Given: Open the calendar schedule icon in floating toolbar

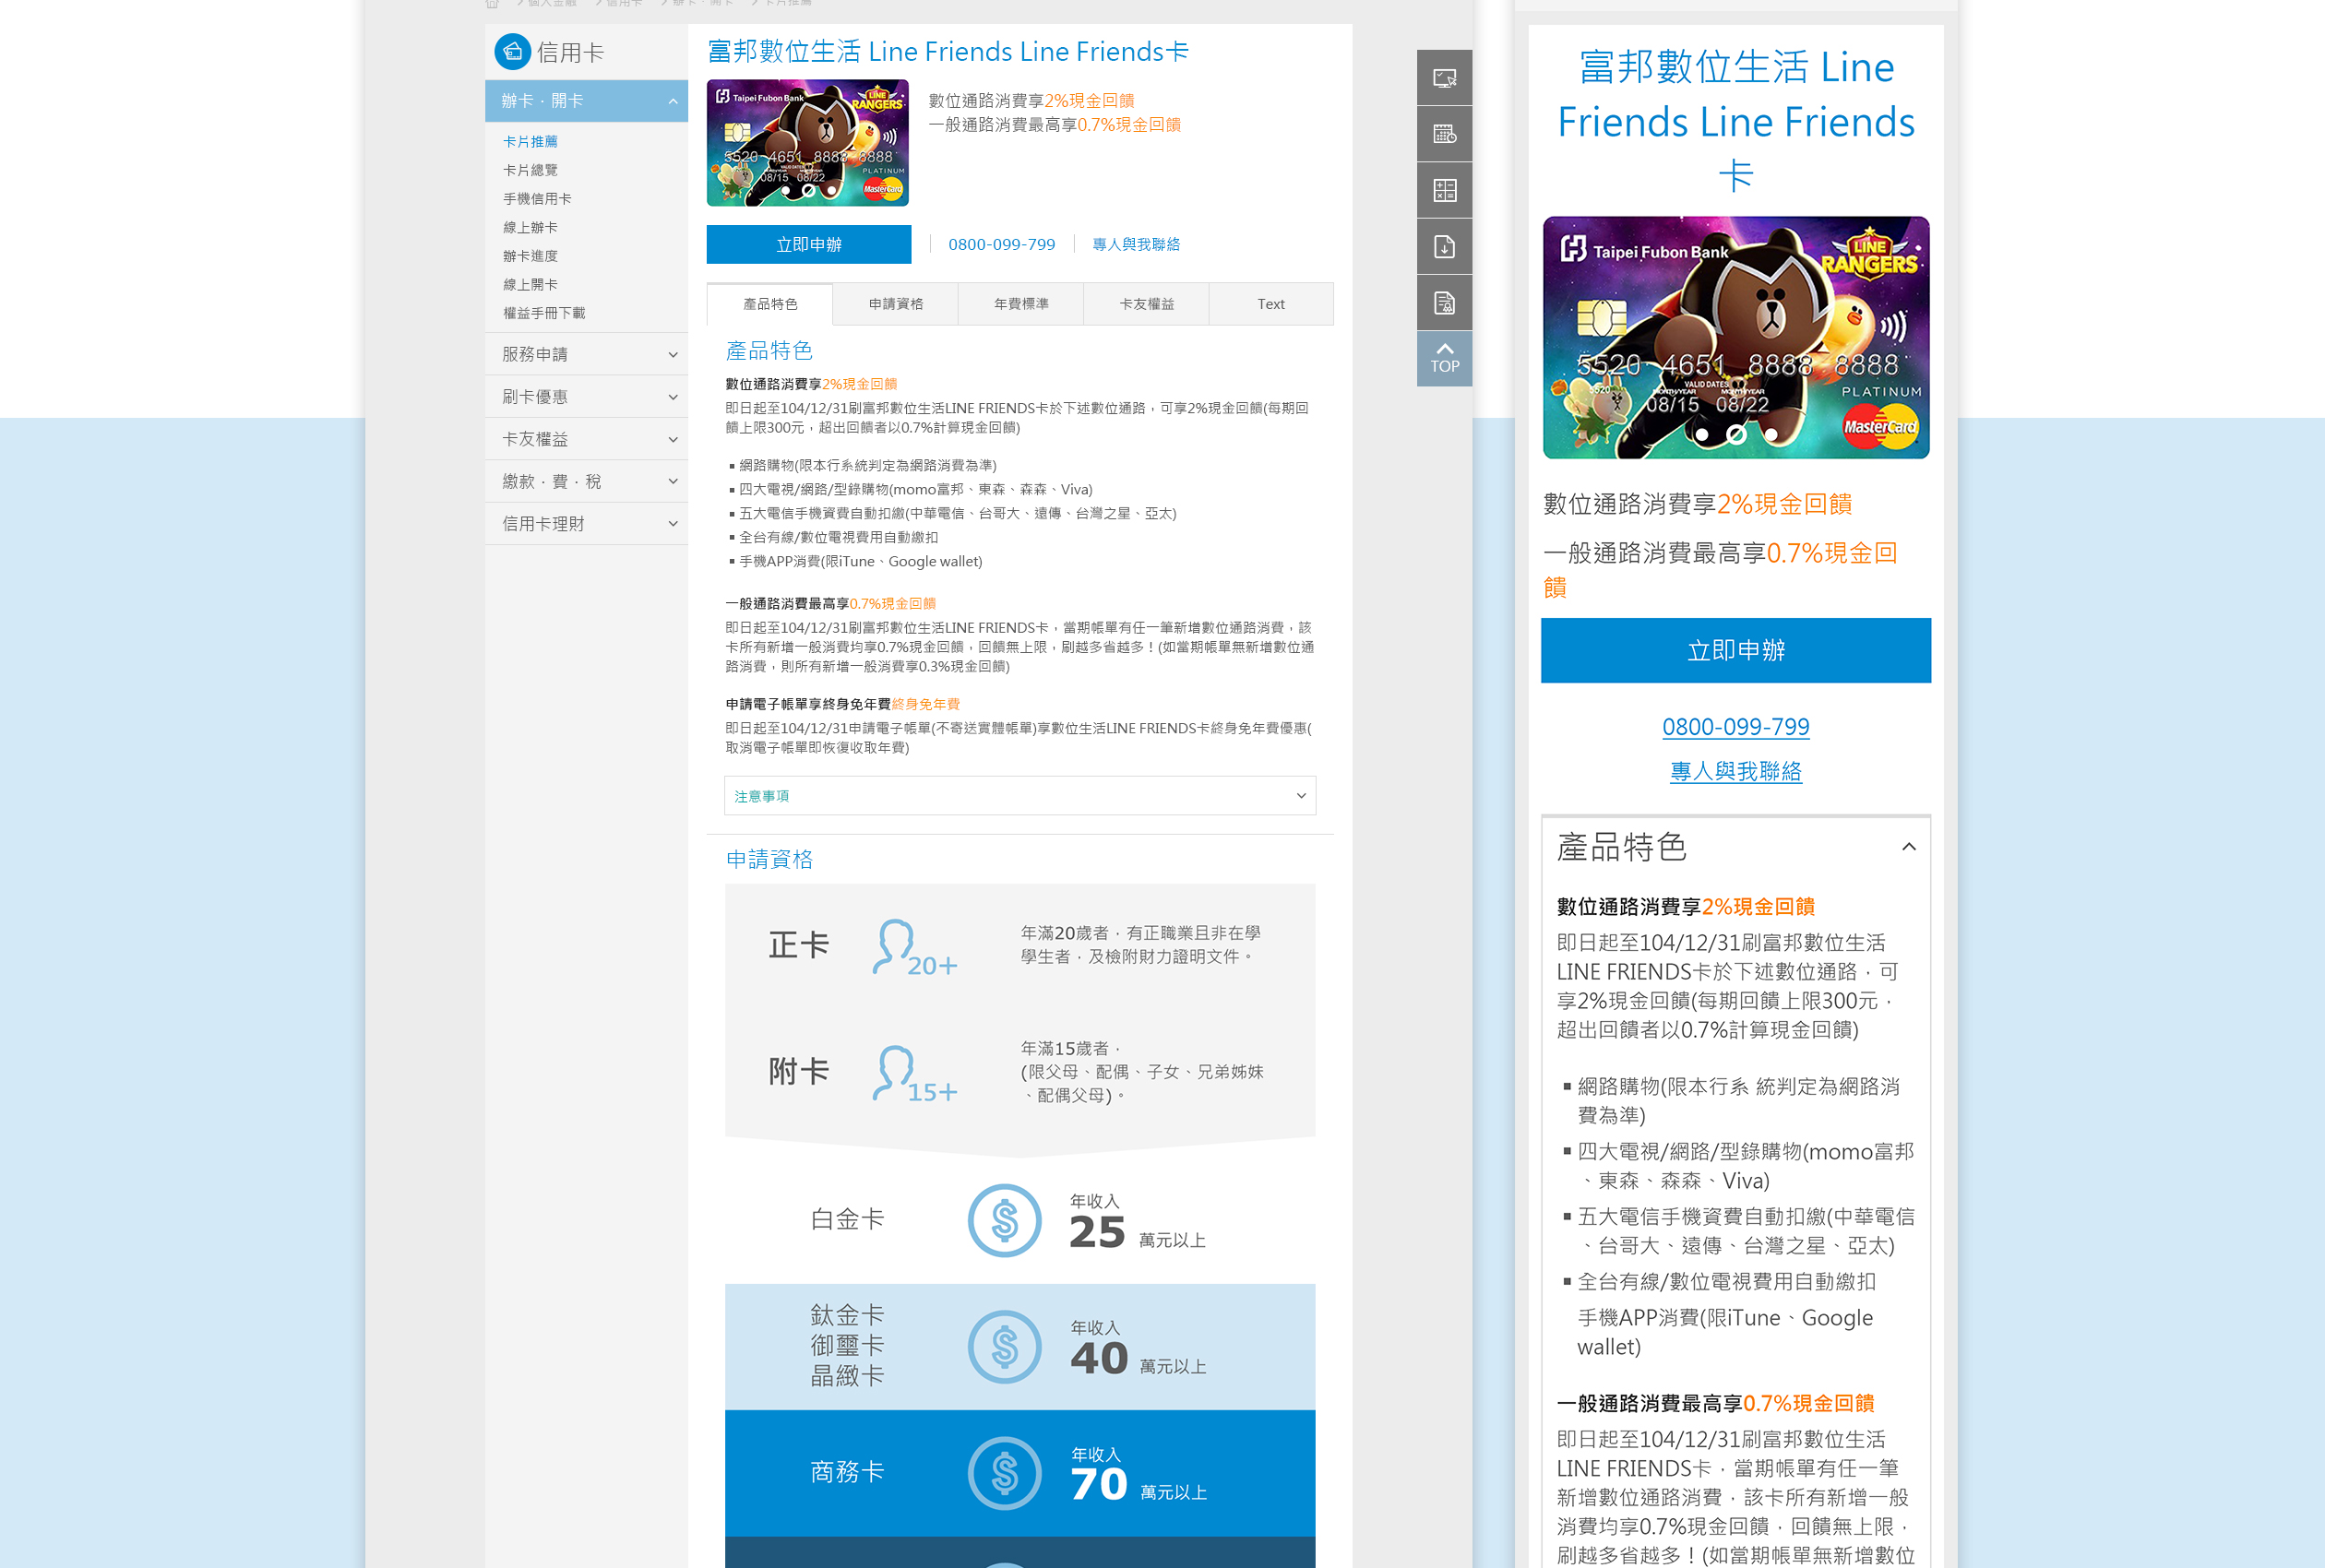Looking at the screenshot, I should click(x=1444, y=134).
